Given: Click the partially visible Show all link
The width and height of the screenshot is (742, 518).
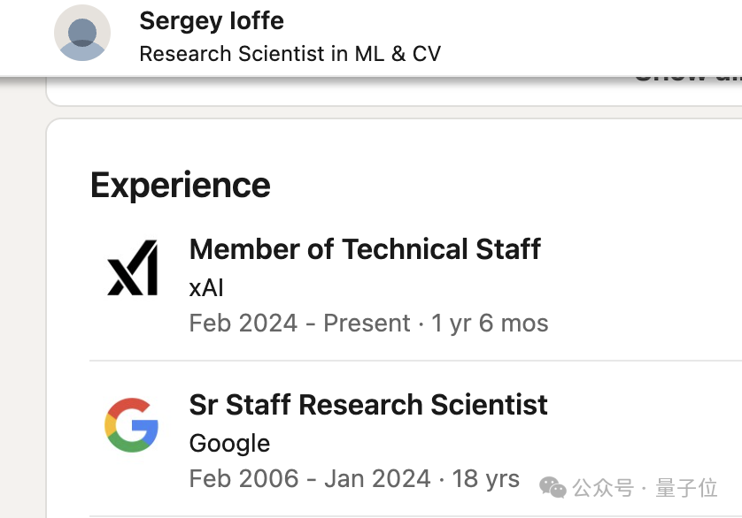Looking at the screenshot, I should [687, 78].
